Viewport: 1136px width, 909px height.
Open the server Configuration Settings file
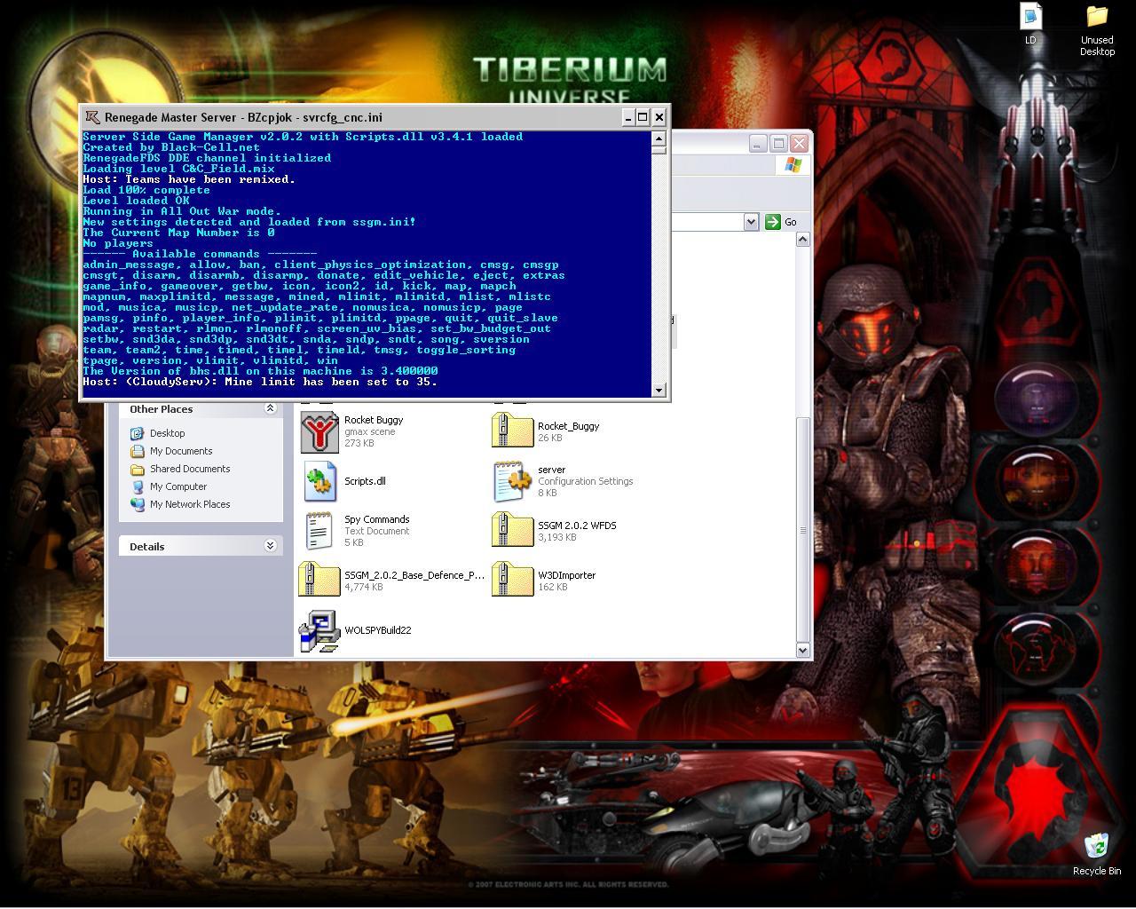point(512,481)
